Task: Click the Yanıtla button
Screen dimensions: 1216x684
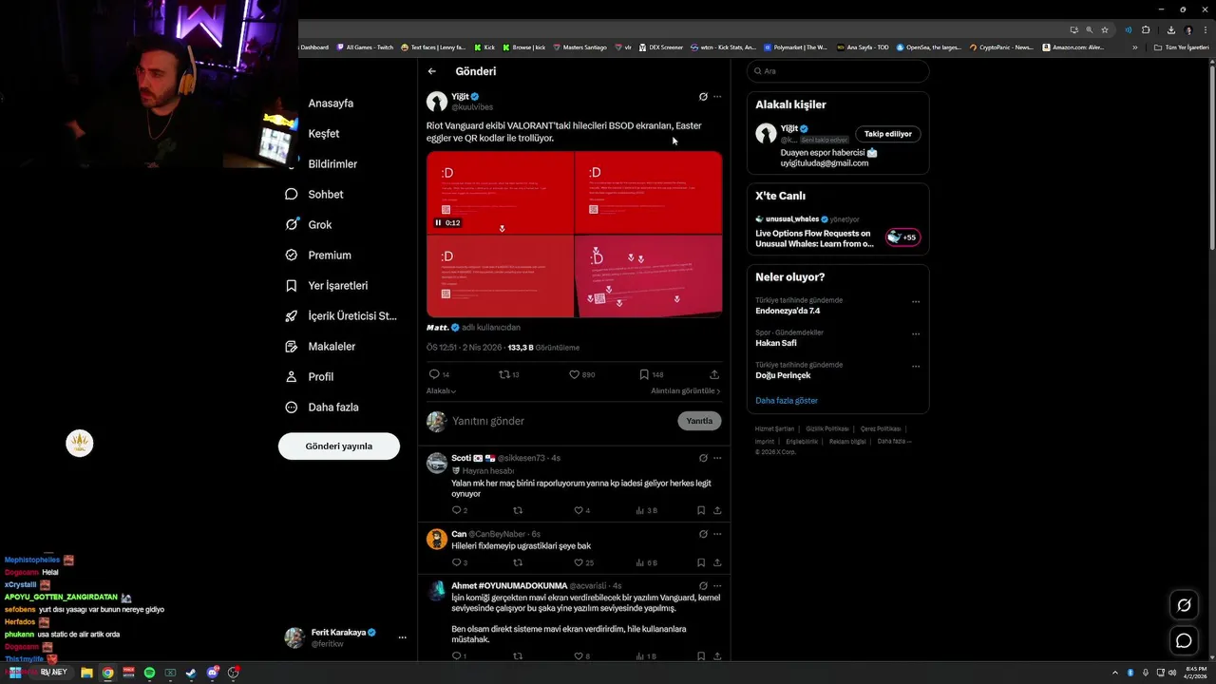Action: click(699, 421)
